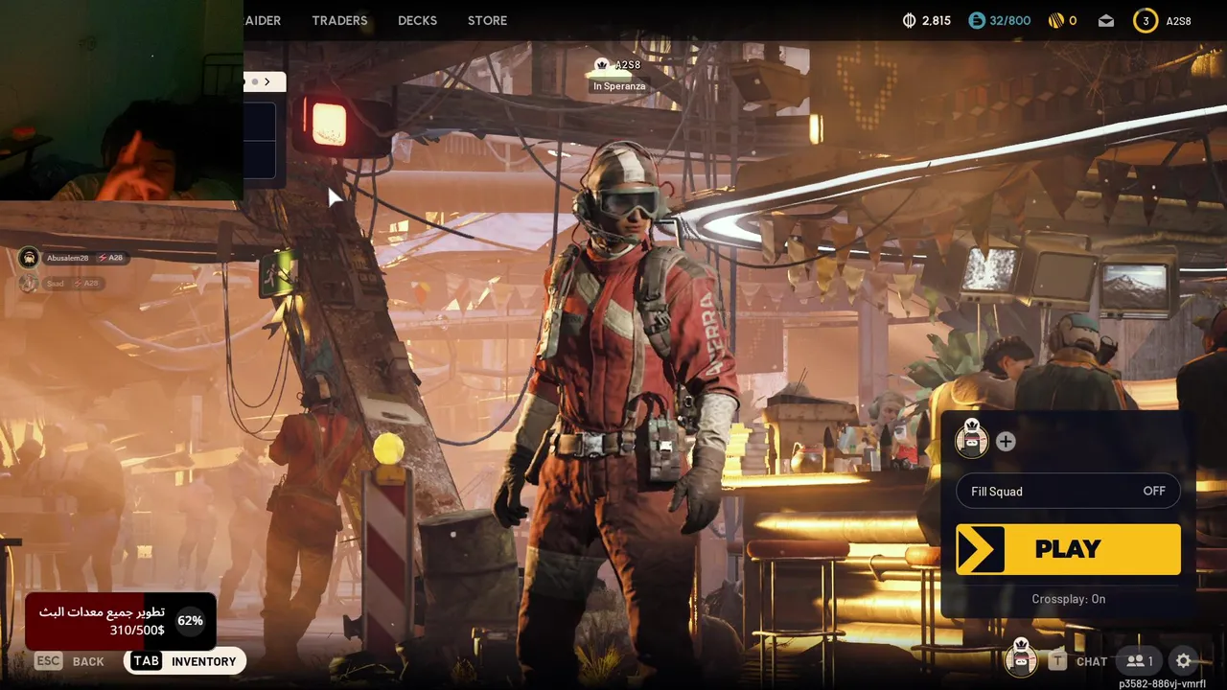Click the ESC Back button
This screenshot has width=1227, height=690.
[69, 661]
